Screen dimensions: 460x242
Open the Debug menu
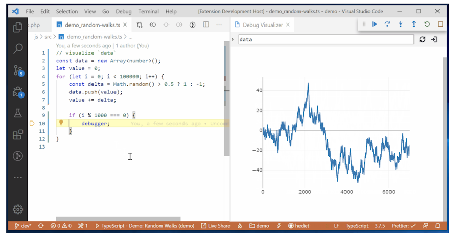[x=124, y=11]
